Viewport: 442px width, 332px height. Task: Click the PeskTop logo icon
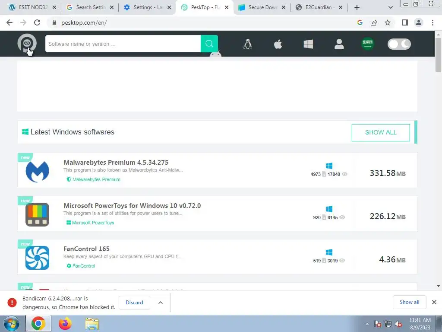tap(27, 44)
